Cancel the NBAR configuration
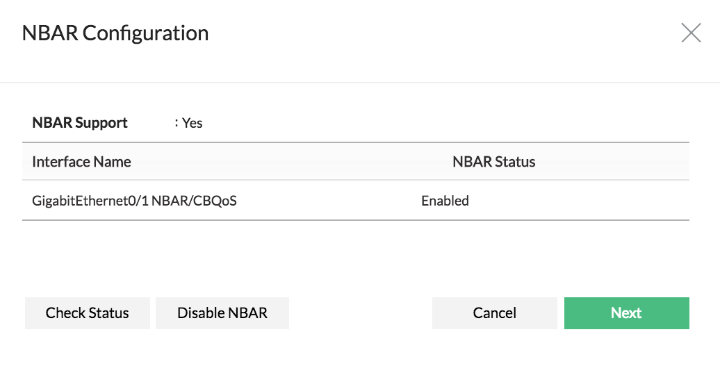This screenshot has width=720, height=382. click(494, 313)
